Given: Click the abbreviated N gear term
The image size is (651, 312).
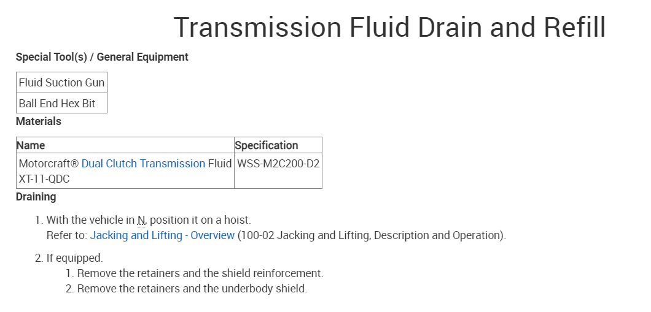Looking at the screenshot, I should (x=142, y=220).
